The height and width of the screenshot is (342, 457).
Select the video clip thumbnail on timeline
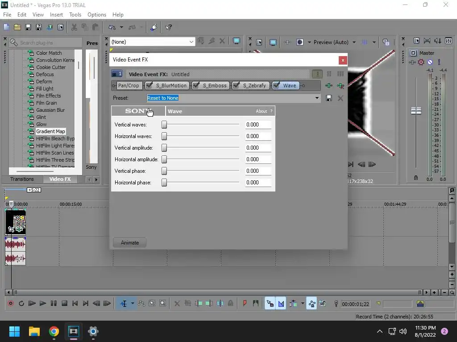pos(16,222)
